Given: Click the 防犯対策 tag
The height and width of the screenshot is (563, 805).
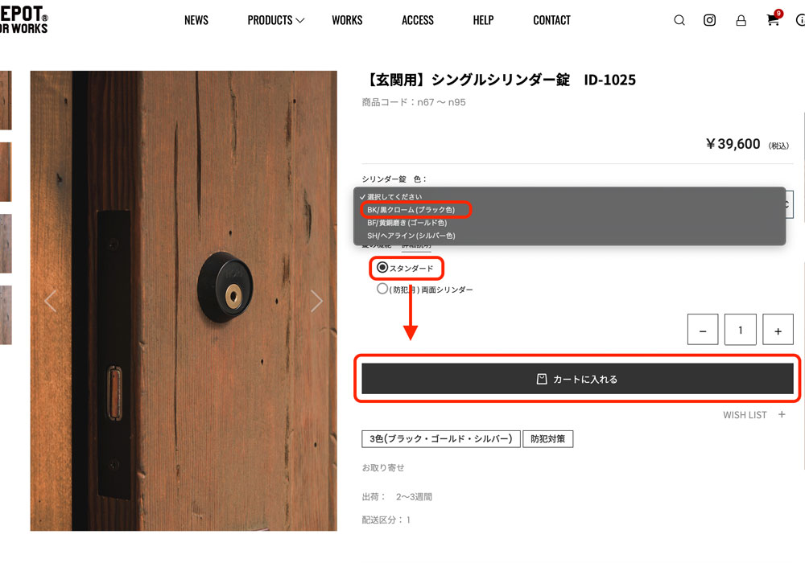Looking at the screenshot, I should coord(547,439).
